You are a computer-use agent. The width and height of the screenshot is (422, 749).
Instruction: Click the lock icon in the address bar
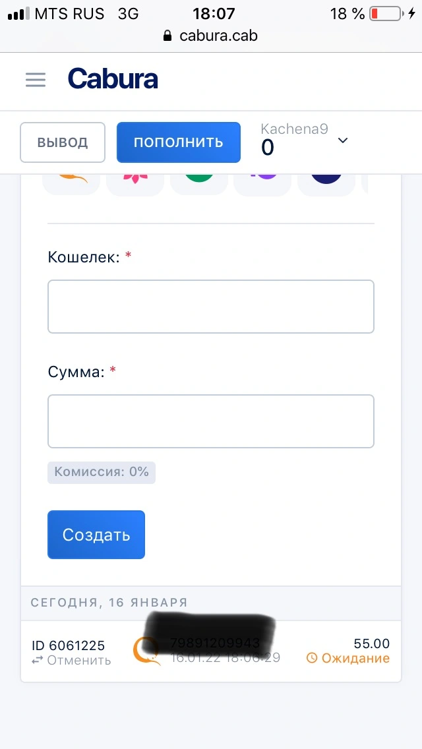tap(167, 36)
